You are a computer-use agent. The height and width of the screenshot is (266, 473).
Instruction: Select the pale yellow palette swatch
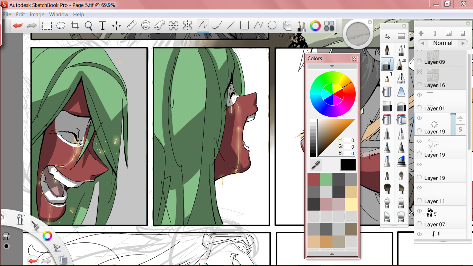pos(351,204)
